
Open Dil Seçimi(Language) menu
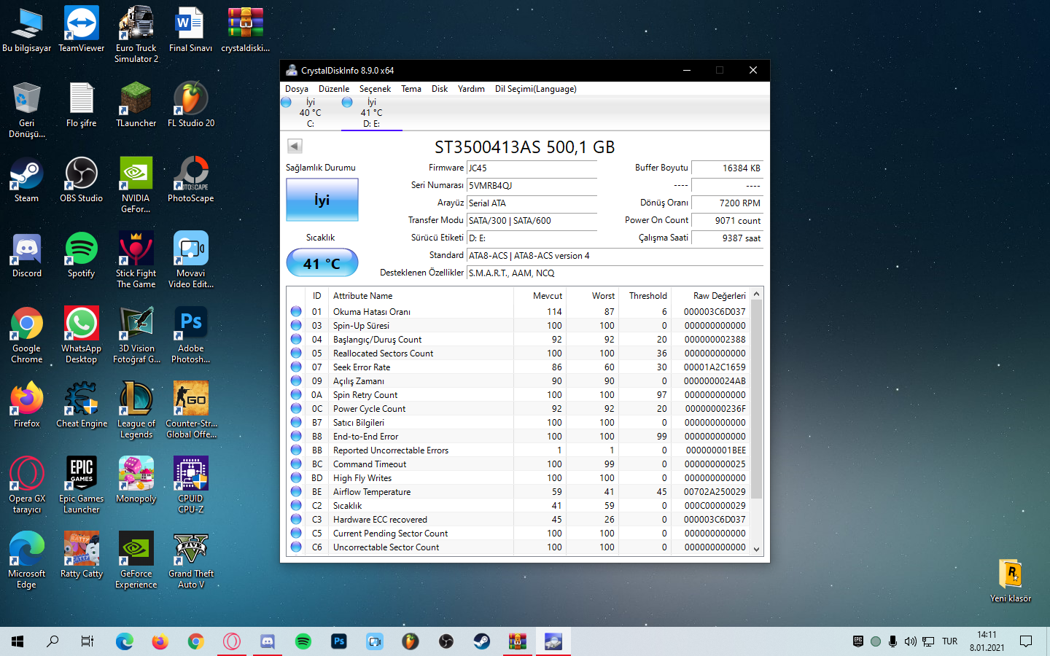click(536, 89)
